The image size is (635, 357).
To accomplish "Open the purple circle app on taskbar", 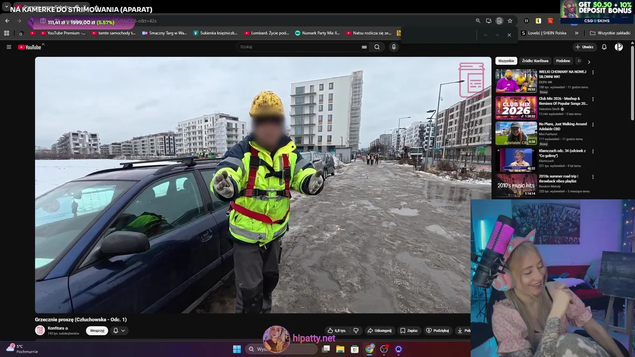I will [x=398, y=349].
